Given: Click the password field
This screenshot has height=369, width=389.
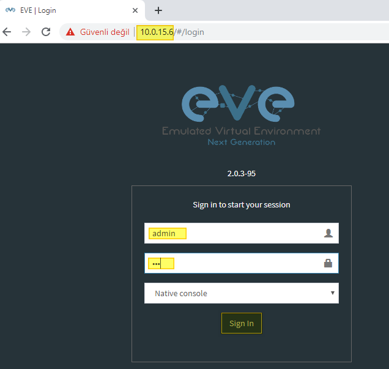Looking at the screenshot, I should [242, 263].
